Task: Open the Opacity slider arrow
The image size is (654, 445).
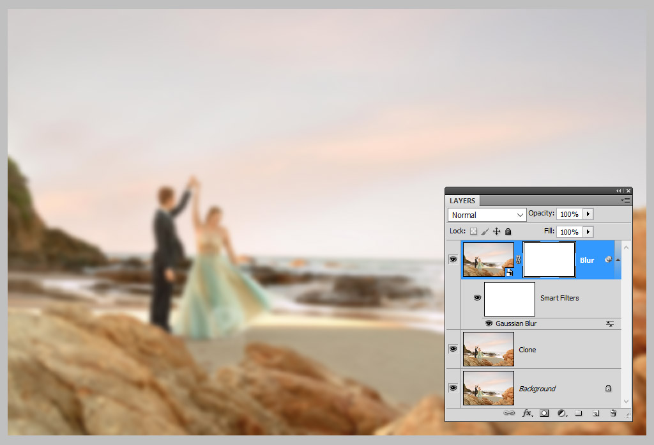Action: point(588,214)
